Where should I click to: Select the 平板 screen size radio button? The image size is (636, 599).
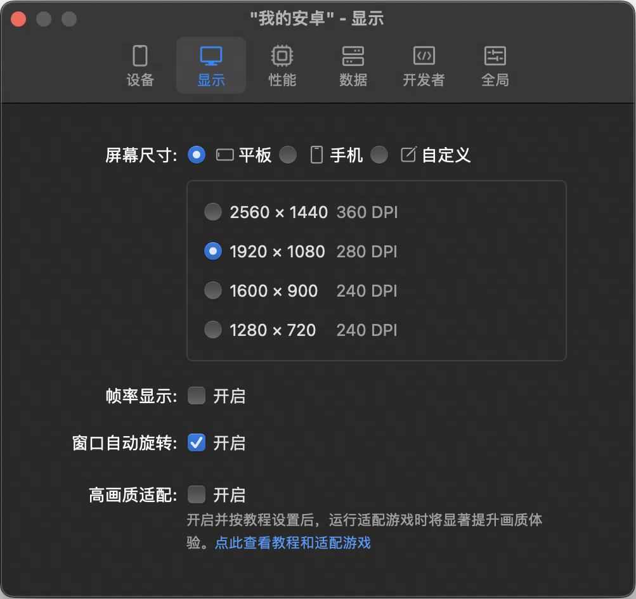coord(197,155)
